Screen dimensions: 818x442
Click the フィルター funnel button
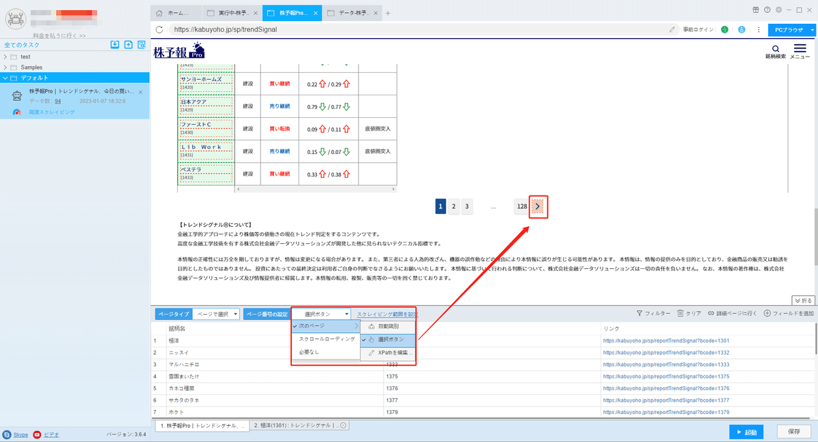pos(652,313)
